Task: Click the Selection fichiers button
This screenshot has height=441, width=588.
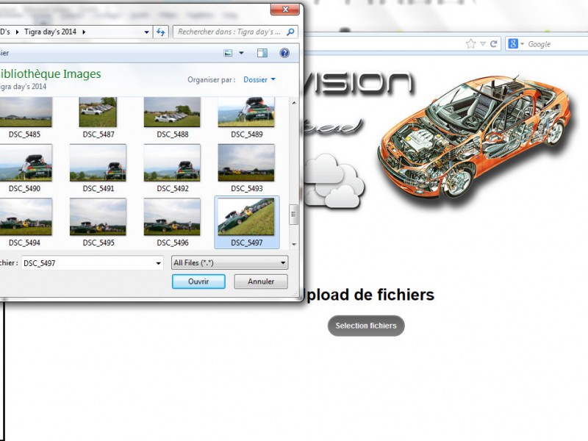Action: pyautogui.click(x=365, y=326)
